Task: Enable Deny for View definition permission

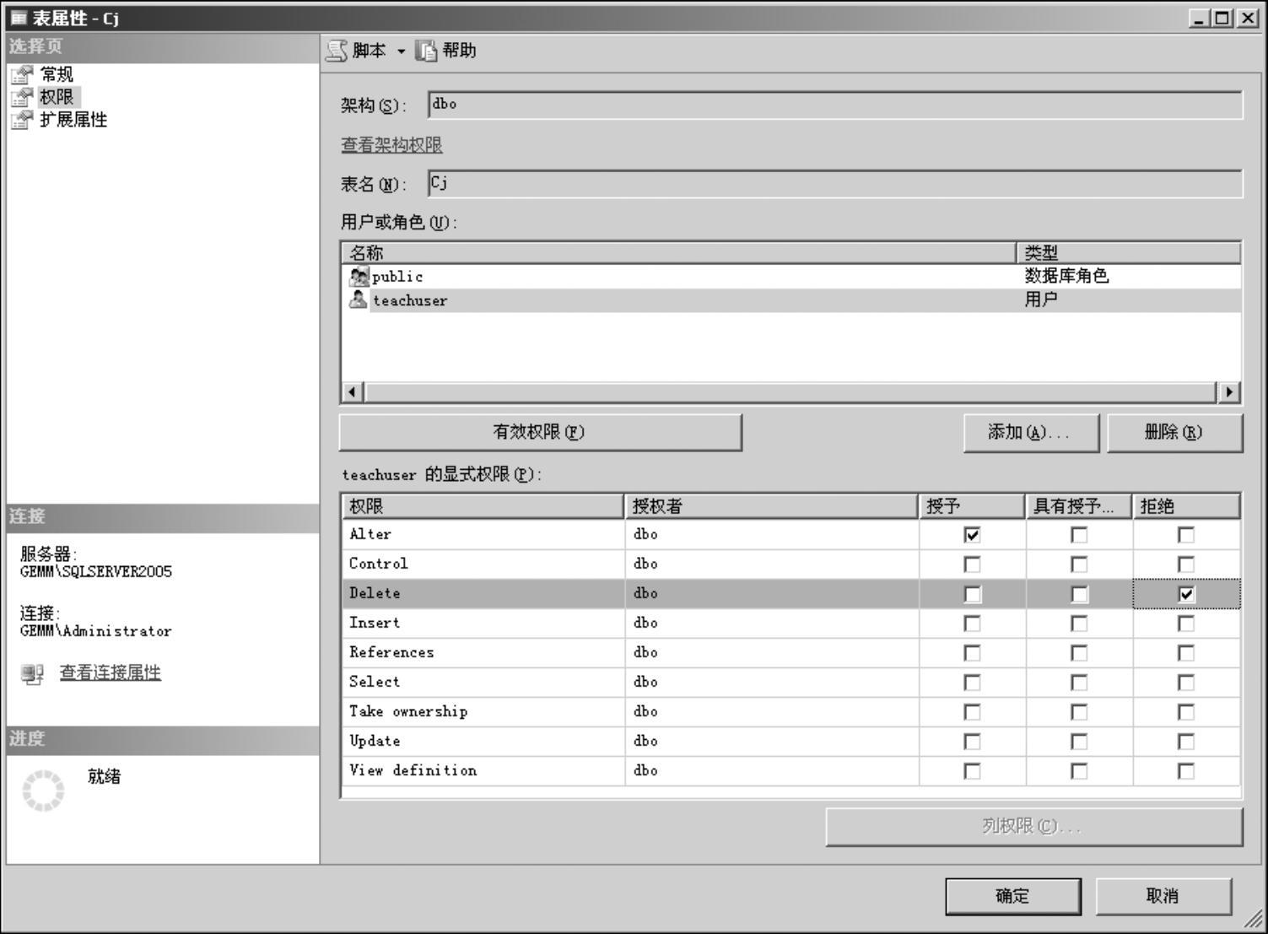Action: pyautogui.click(x=1186, y=771)
